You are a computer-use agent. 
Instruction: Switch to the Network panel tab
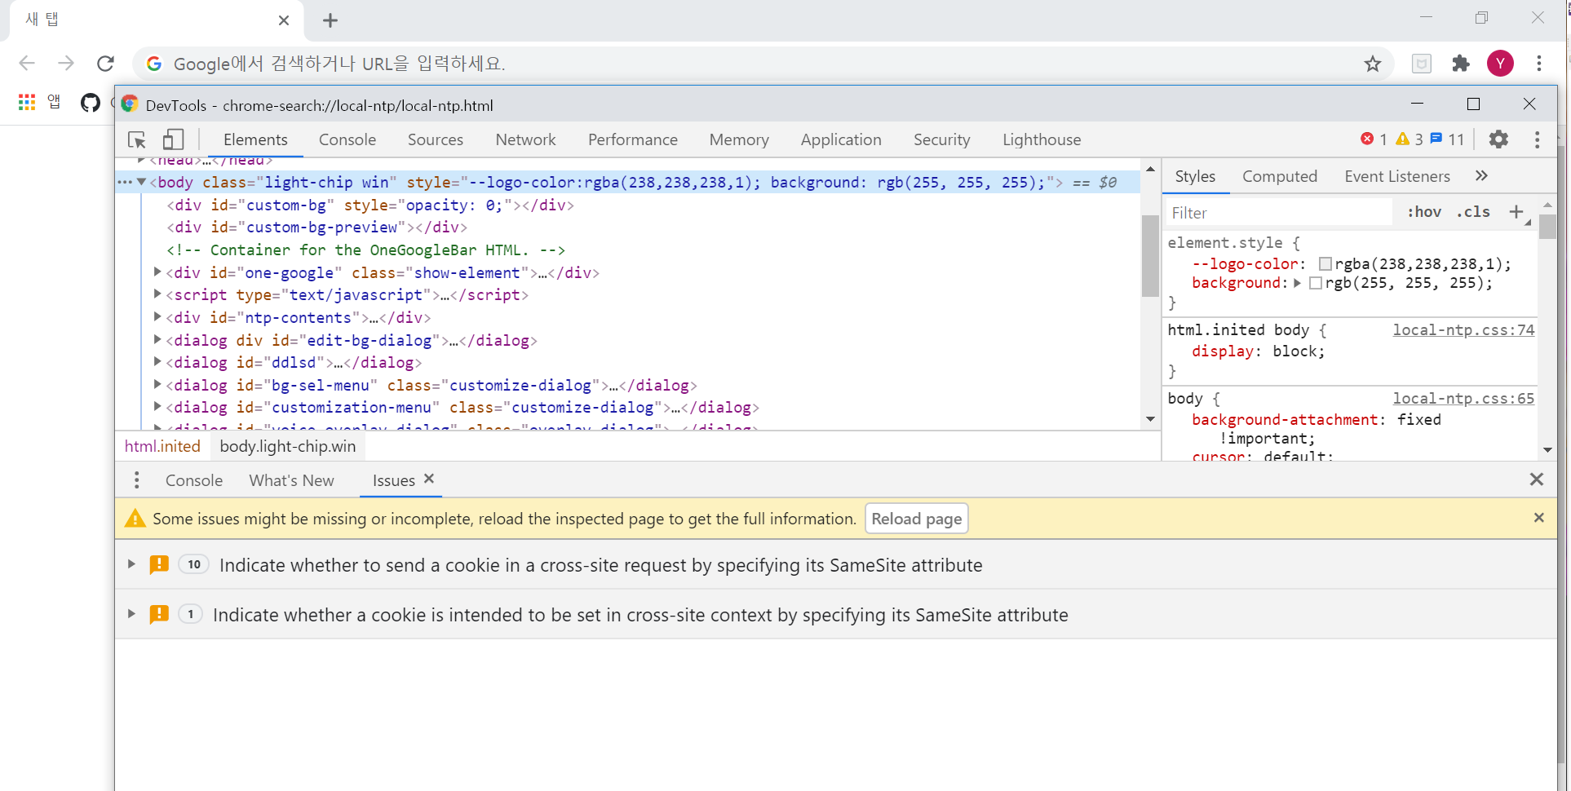(526, 139)
